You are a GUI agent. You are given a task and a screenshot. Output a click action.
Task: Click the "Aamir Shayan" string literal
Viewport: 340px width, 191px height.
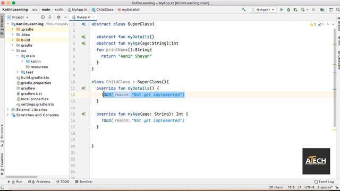(134, 56)
